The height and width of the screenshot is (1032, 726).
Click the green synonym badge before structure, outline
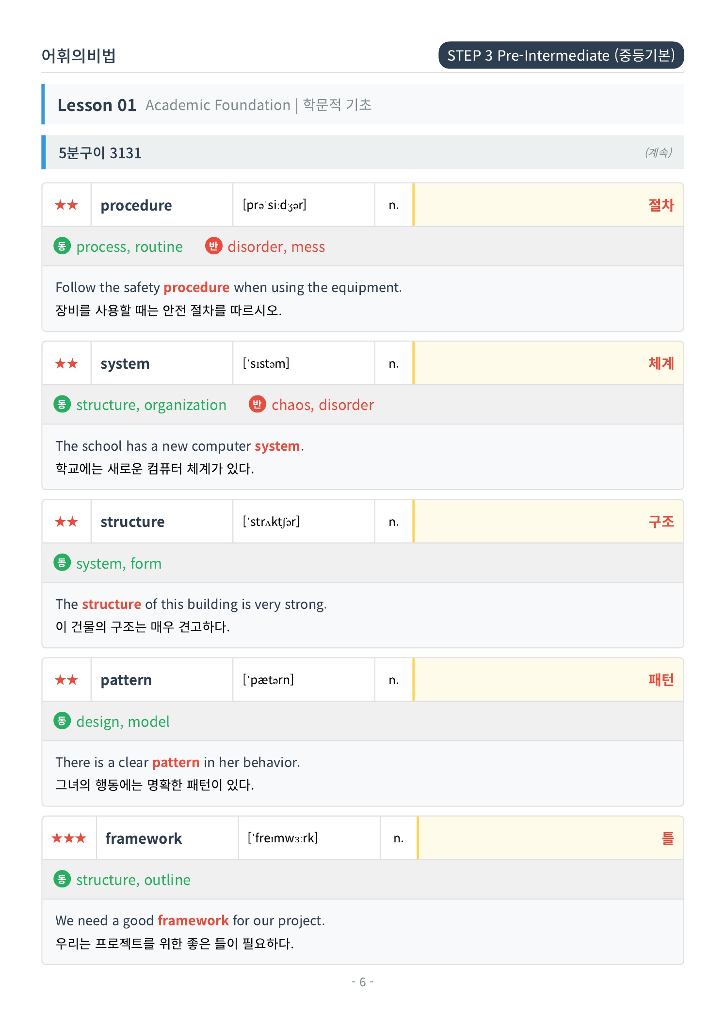coord(62,879)
